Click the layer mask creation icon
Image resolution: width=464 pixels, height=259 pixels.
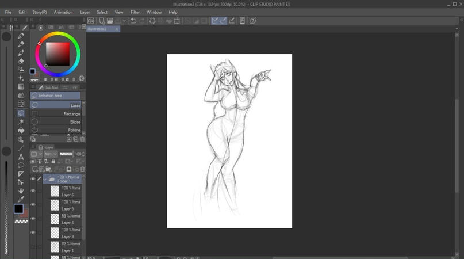point(69,169)
